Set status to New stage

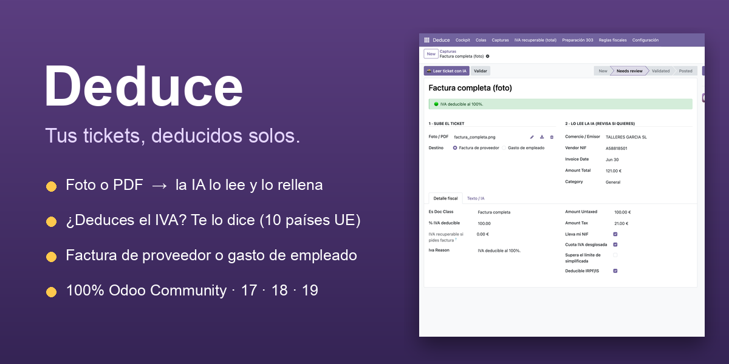603,71
